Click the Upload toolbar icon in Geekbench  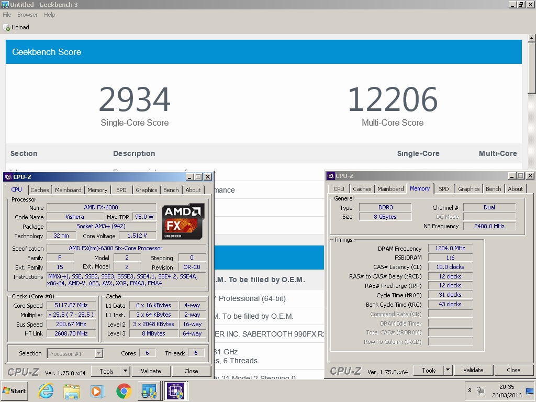[6, 27]
